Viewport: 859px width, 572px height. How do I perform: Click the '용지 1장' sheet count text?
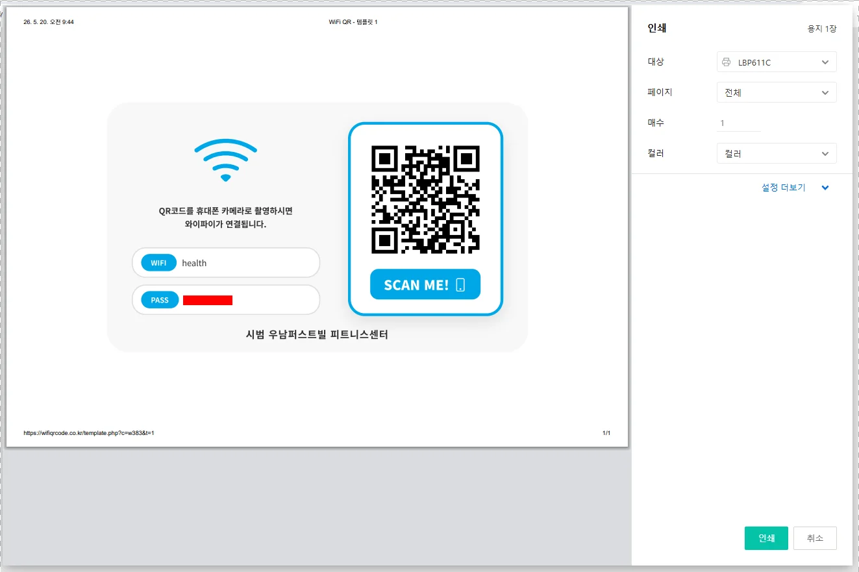(x=821, y=29)
